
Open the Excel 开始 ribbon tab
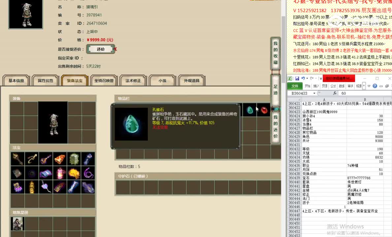click(x=308, y=86)
